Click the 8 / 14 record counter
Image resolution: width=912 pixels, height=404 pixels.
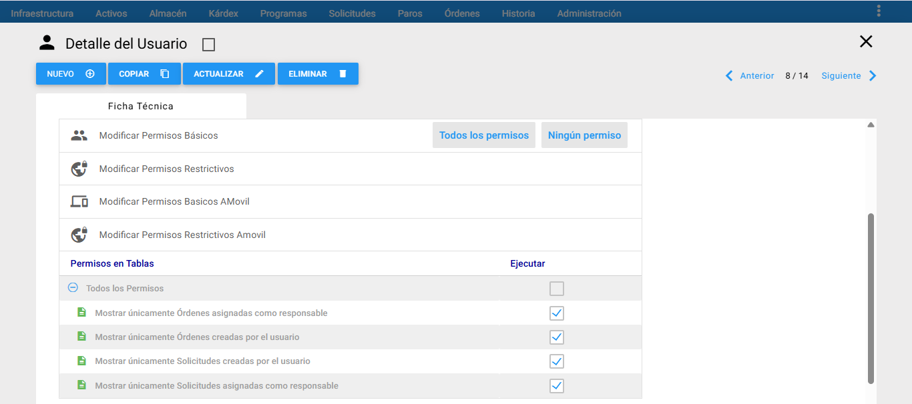point(796,76)
